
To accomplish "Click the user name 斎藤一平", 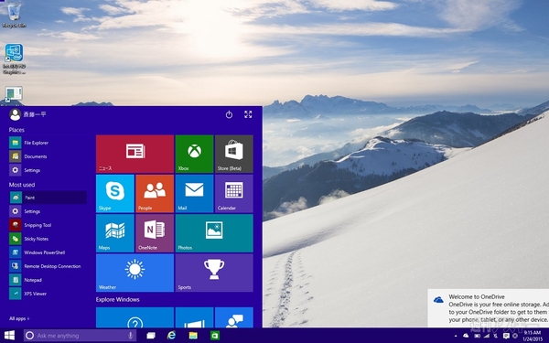I will (x=35, y=114).
